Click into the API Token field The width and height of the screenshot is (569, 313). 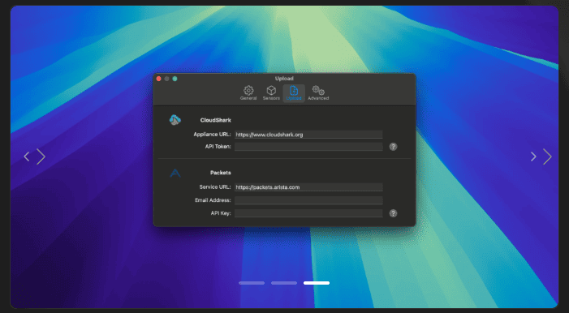point(308,147)
